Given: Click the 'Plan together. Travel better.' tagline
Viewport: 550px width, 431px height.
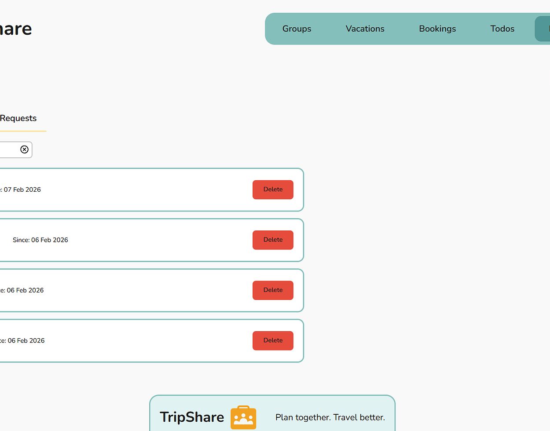Looking at the screenshot, I should (x=330, y=417).
